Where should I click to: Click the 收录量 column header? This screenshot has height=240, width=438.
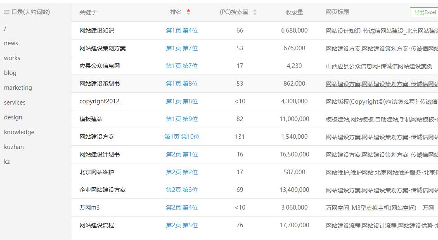(294, 12)
